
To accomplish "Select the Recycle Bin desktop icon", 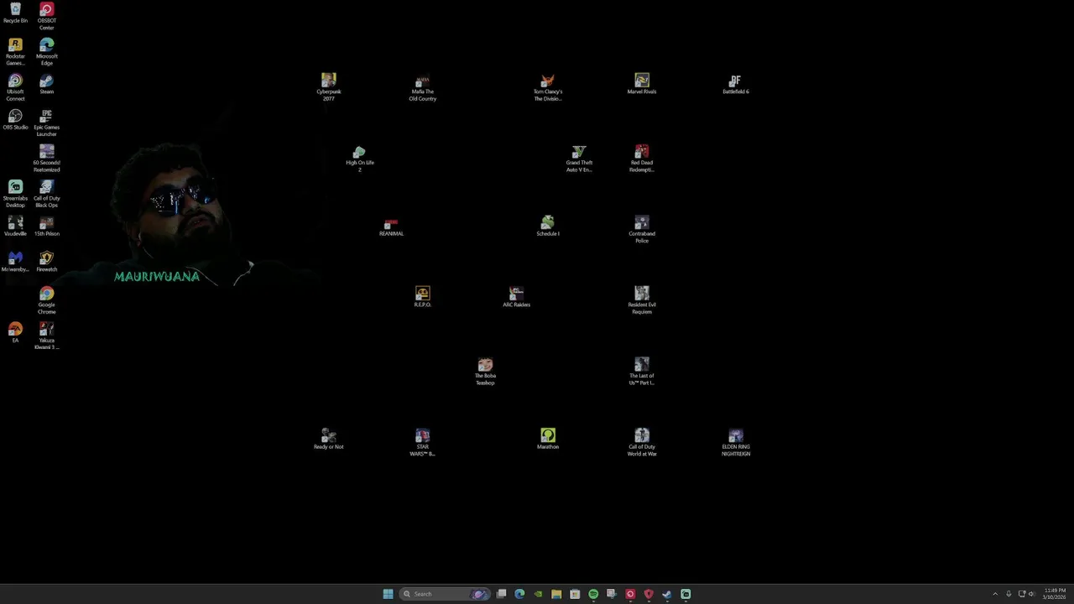I will [x=15, y=13].
